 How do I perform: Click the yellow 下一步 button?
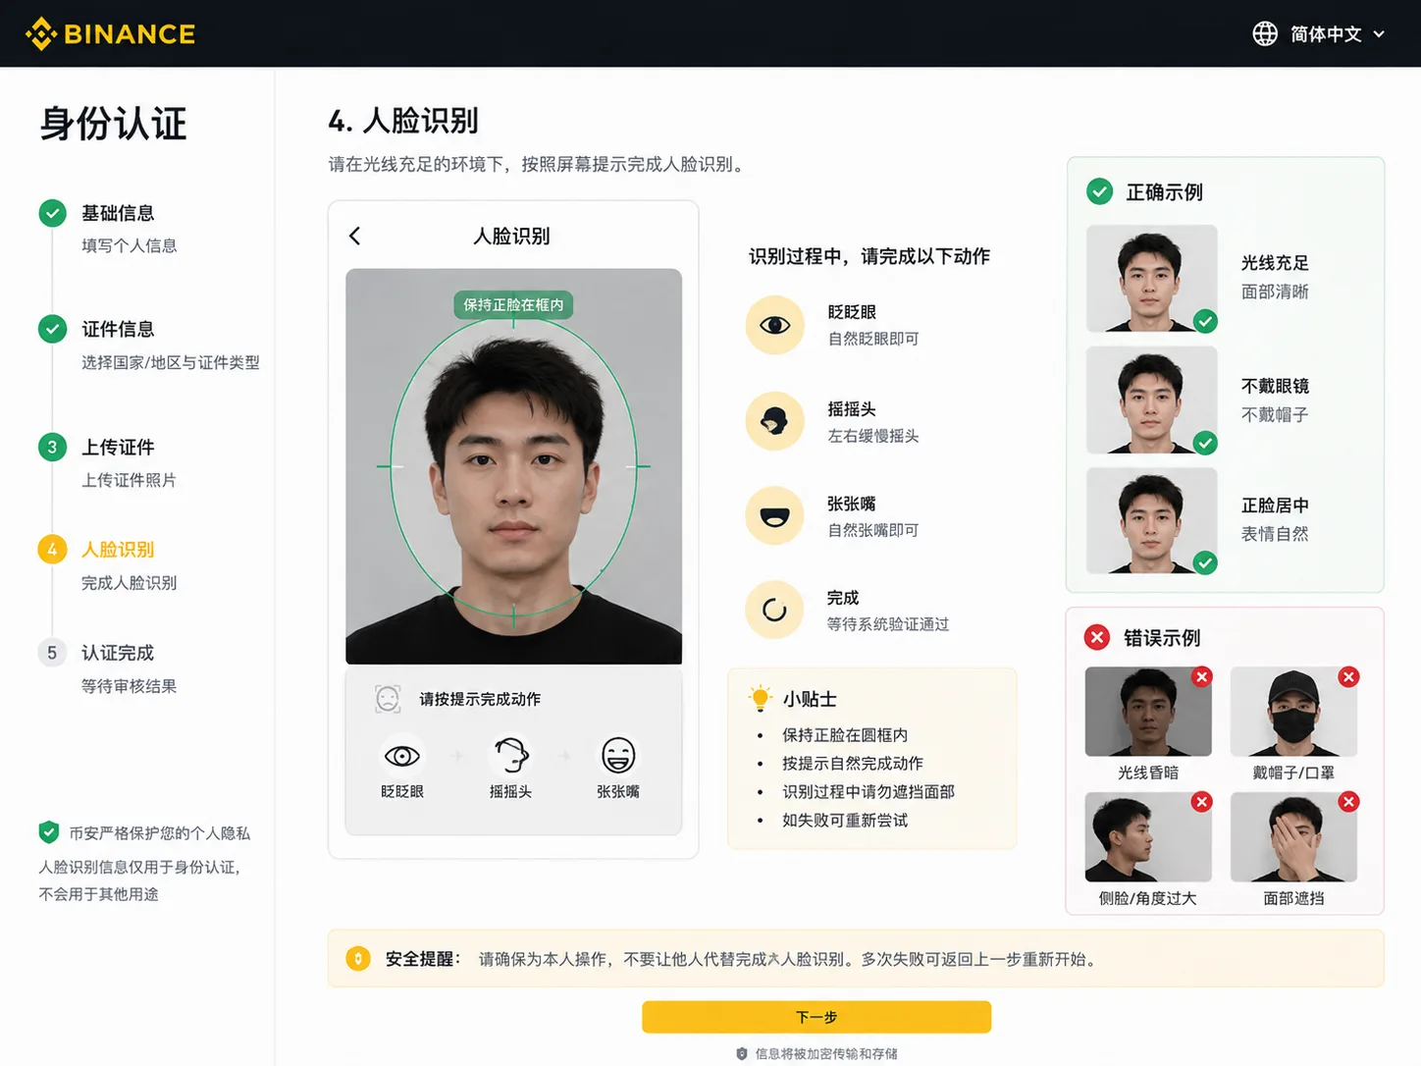click(x=816, y=1017)
